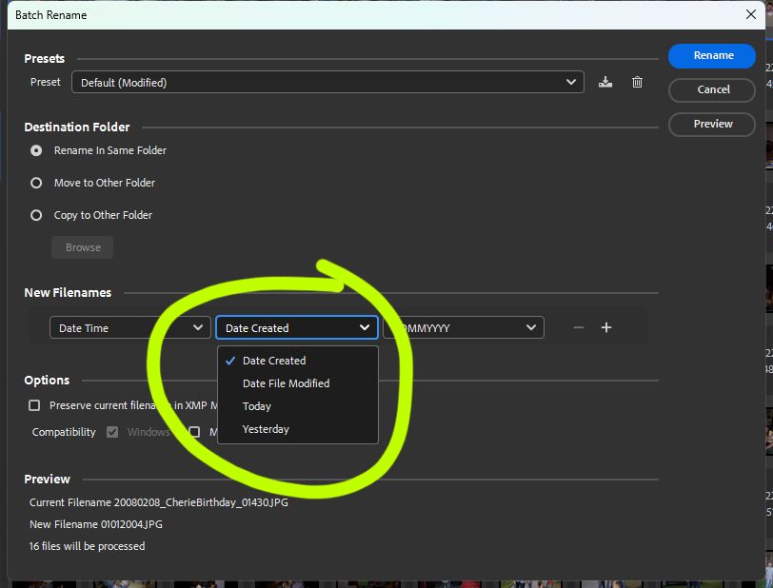This screenshot has height=588, width=773.
Task: Delete preset using the trash icon
Action: tap(637, 83)
